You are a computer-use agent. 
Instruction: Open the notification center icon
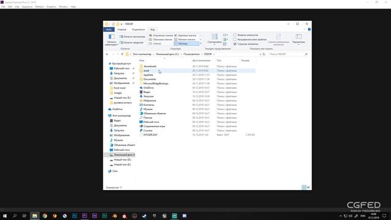384,216
